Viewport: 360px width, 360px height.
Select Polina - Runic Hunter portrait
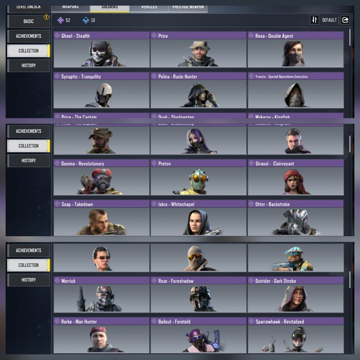point(199,94)
